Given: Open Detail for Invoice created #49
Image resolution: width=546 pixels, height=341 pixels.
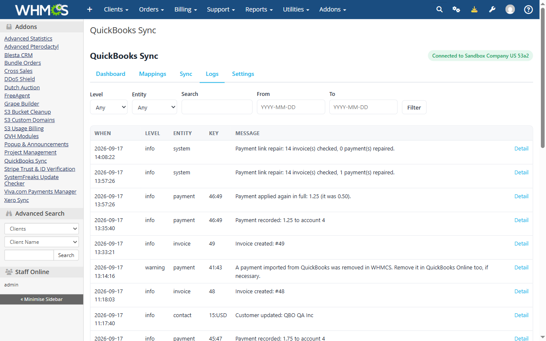Looking at the screenshot, I should click(521, 244).
